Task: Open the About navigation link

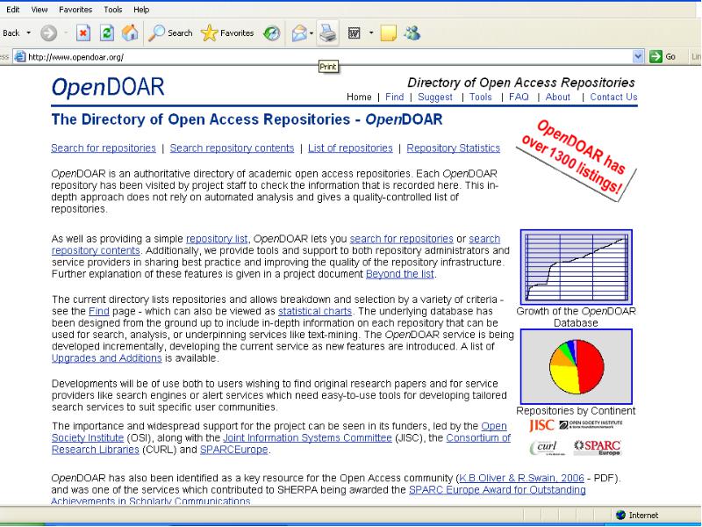Action: (x=558, y=97)
